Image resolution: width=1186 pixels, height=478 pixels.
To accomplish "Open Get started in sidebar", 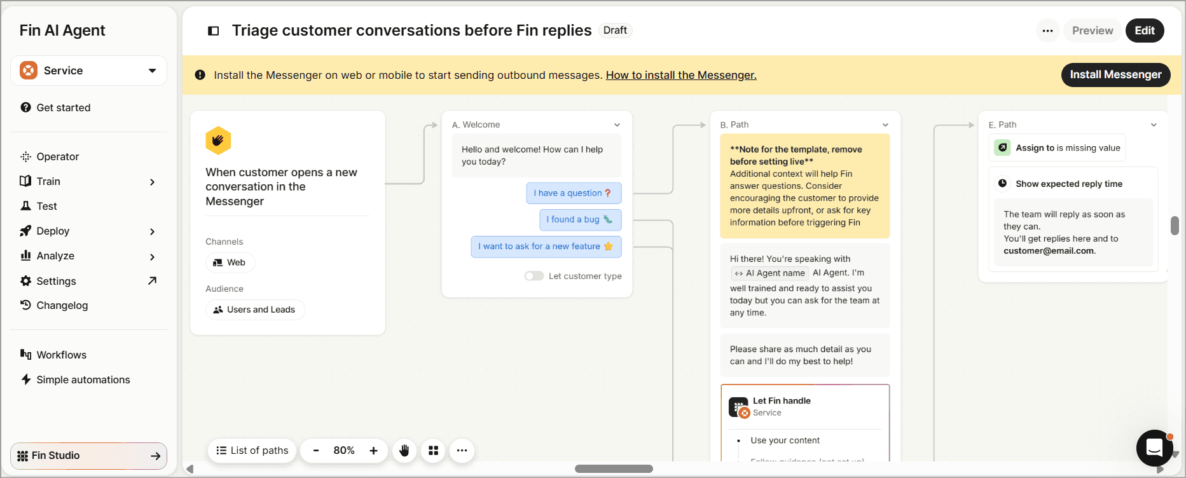I will 64,107.
